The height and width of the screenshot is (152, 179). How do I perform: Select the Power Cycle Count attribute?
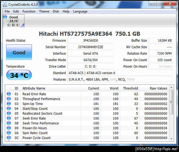point(36,138)
